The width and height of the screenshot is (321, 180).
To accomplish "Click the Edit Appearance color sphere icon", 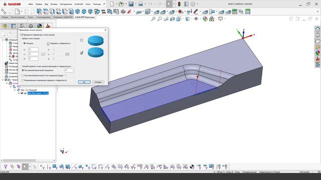I will click(205, 19).
